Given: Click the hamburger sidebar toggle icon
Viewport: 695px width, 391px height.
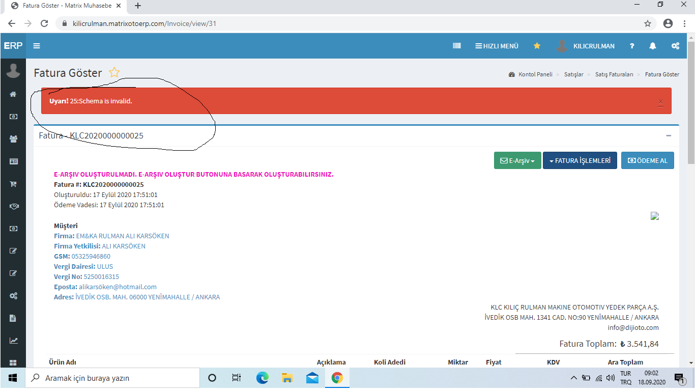Looking at the screenshot, I should [37, 46].
